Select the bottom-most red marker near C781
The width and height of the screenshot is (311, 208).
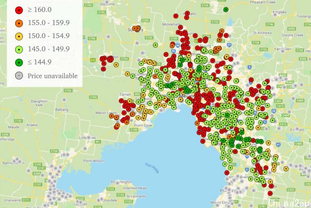coord(270,193)
